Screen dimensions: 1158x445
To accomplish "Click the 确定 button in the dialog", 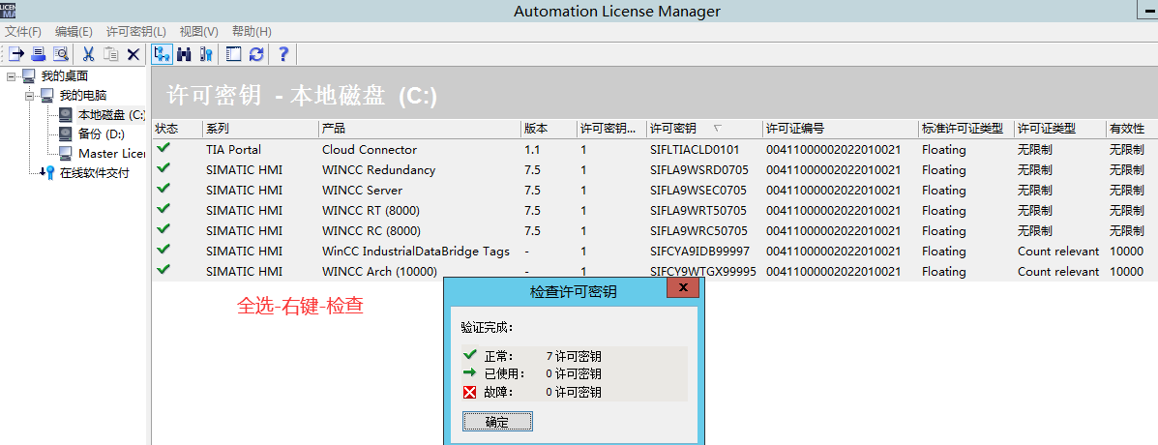I will click(x=498, y=422).
